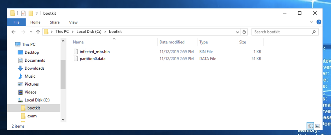Minimize the bootkit Explorer window
The height and width of the screenshot is (135, 331).
(x=284, y=13)
